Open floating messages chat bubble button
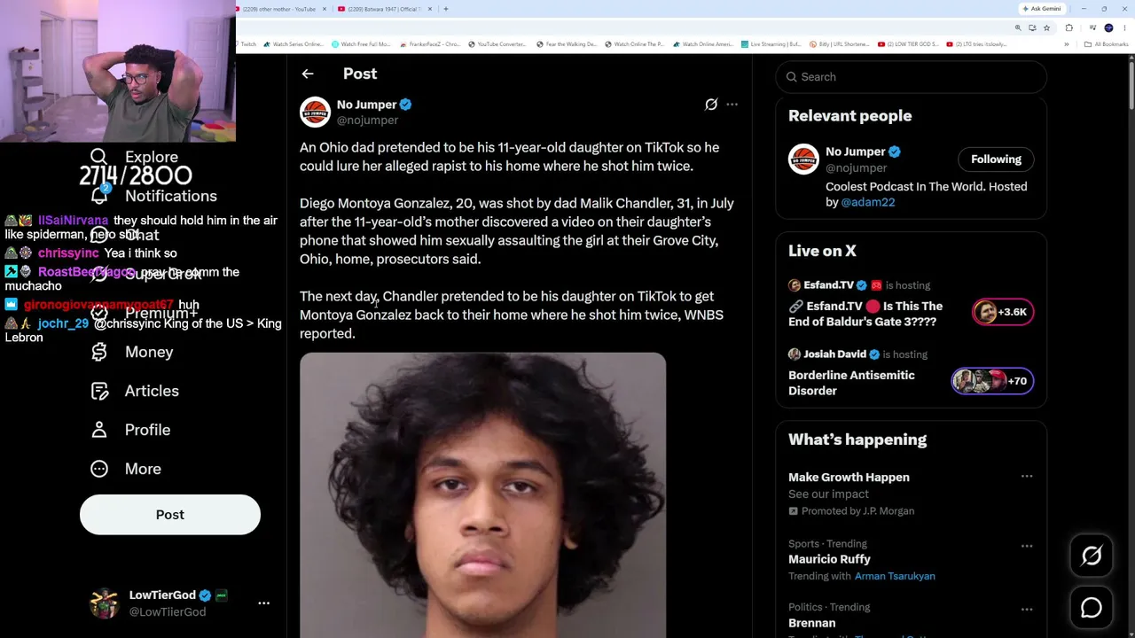 [1092, 608]
